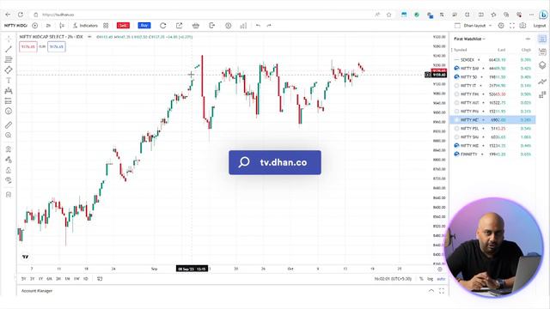The height and width of the screenshot is (309, 550).
Task: Click the refresh chart icon
Action: (162, 26)
